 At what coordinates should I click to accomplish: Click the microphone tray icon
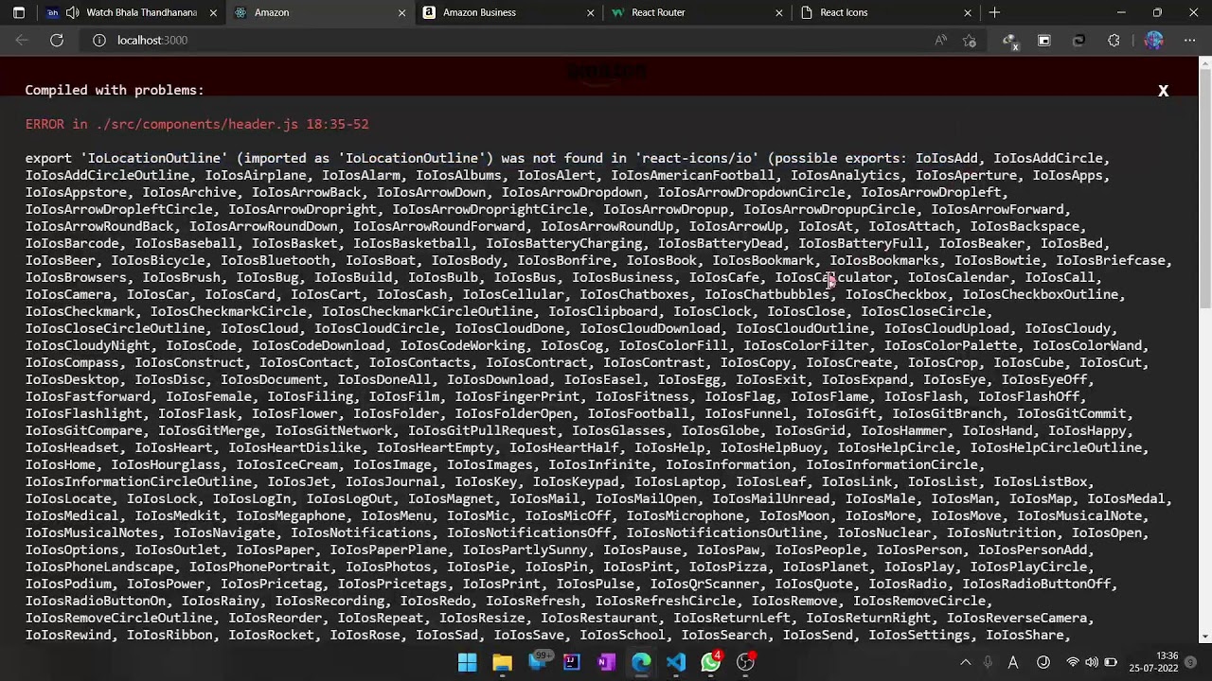coord(989,663)
